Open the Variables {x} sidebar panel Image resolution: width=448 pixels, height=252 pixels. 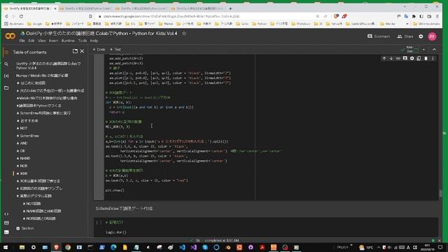pos(6,76)
